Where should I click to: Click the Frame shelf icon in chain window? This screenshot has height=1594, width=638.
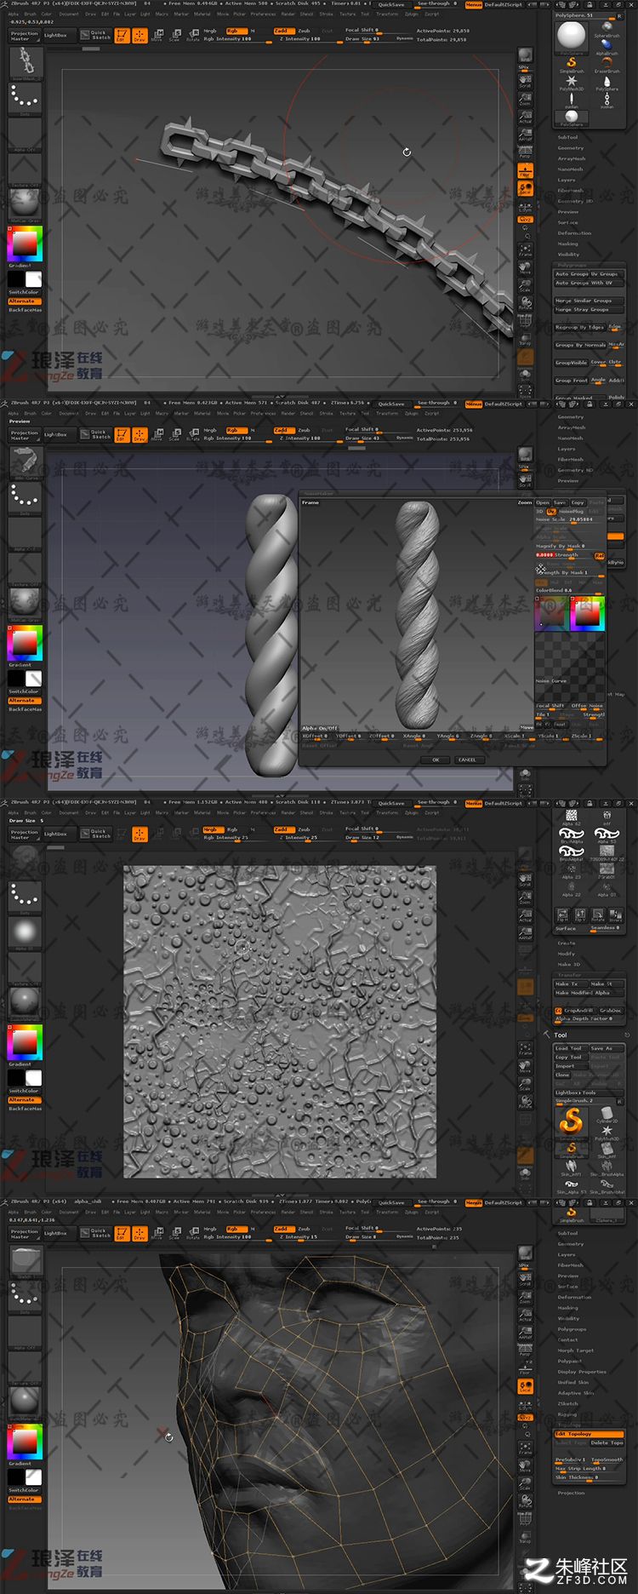point(525,249)
